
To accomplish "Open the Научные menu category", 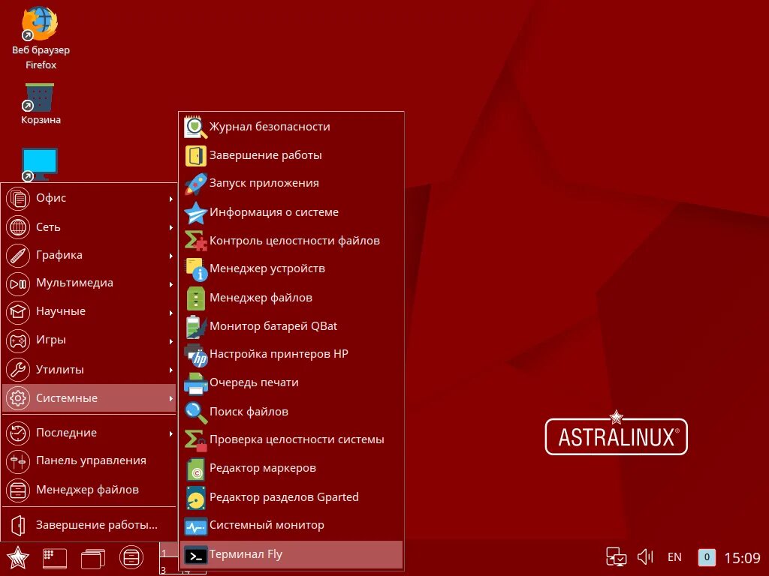I will pyautogui.click(x=89, y=311).
